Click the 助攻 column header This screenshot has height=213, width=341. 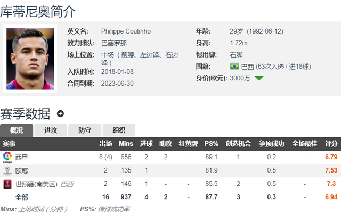(x=166, y=144)
